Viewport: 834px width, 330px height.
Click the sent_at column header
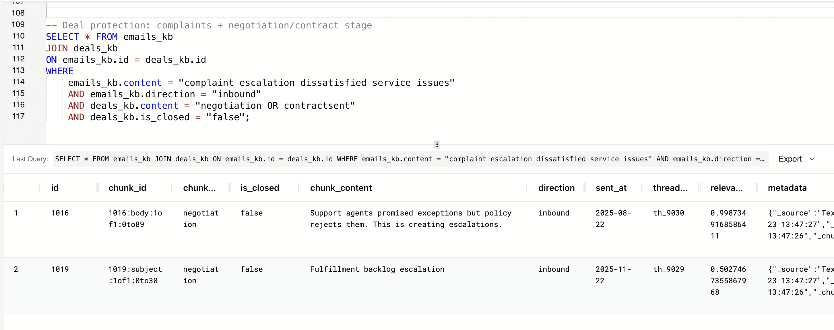click(611, 188)
